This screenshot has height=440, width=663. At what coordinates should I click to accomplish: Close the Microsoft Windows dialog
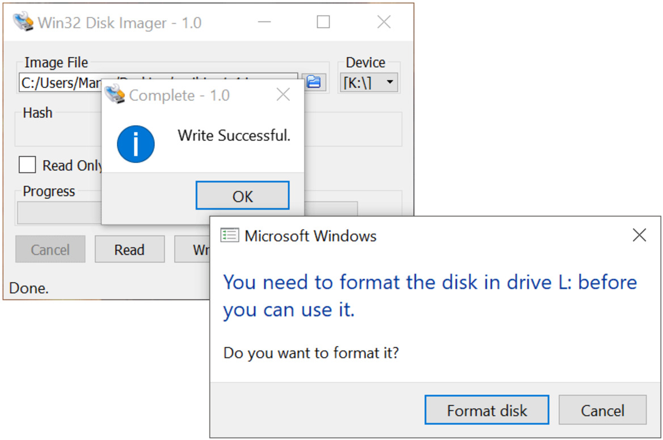639,235
